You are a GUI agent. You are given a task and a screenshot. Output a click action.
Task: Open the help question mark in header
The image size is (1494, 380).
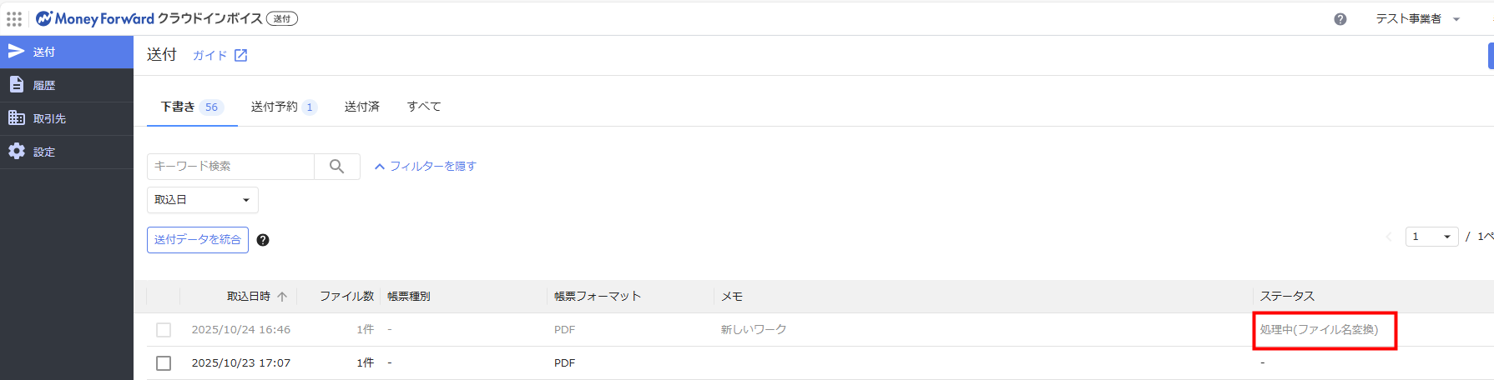tap(1340, 19)
